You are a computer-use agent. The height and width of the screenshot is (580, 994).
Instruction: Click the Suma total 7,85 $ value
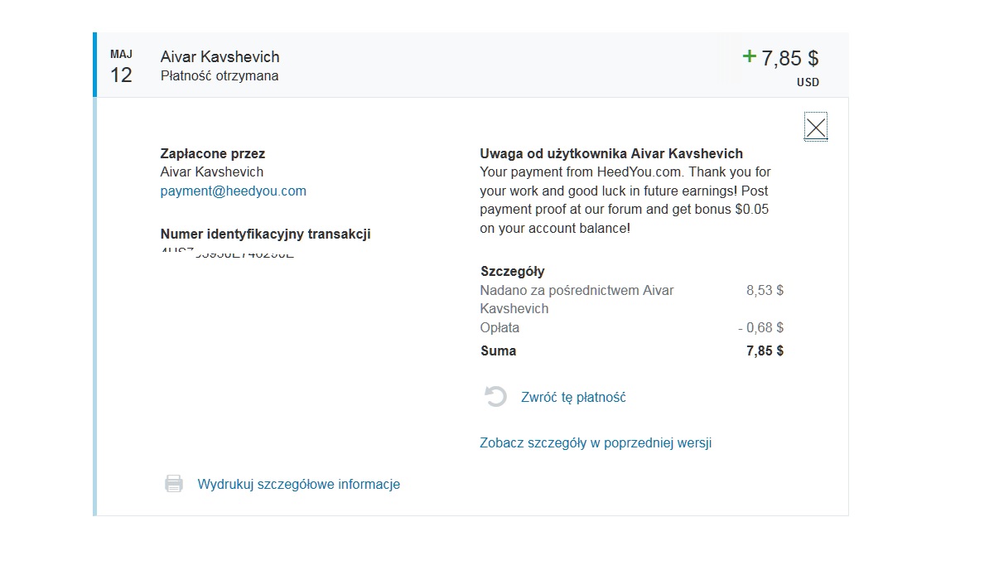tap(765, 350)
